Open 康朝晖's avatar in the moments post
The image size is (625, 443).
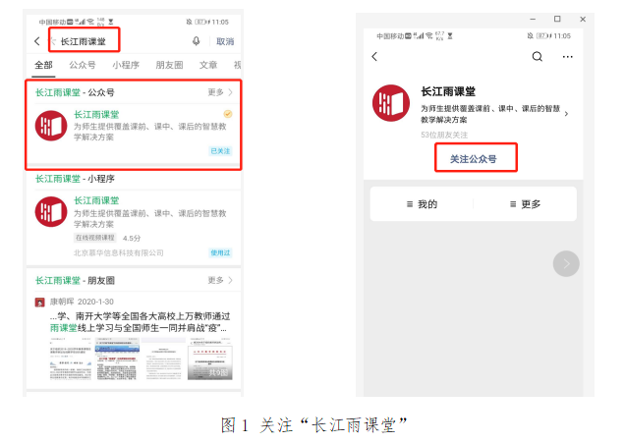pos(40,303)
